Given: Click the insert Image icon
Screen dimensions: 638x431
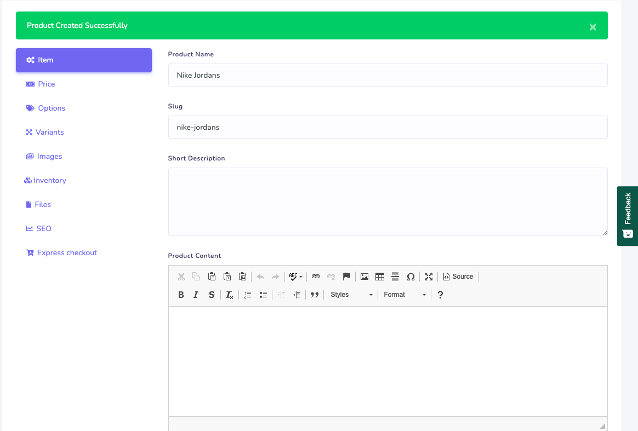Looking at the screenshot, I should (364, 277).
